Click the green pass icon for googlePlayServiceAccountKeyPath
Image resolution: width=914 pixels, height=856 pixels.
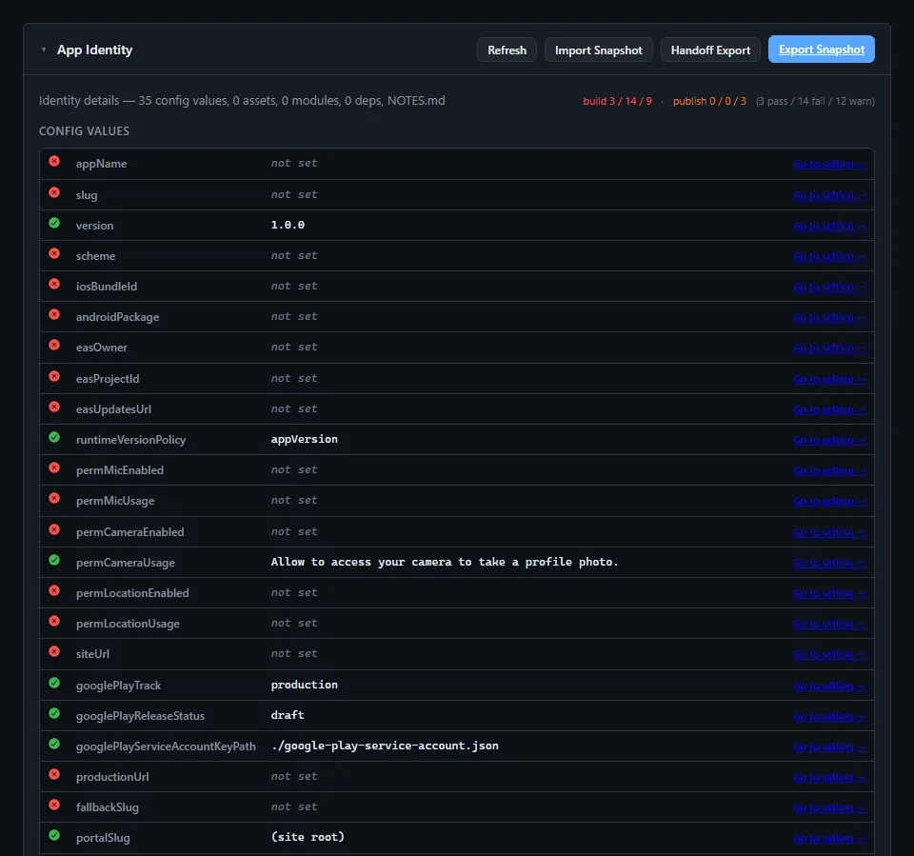pyautogui.click(x=54, y=744)
